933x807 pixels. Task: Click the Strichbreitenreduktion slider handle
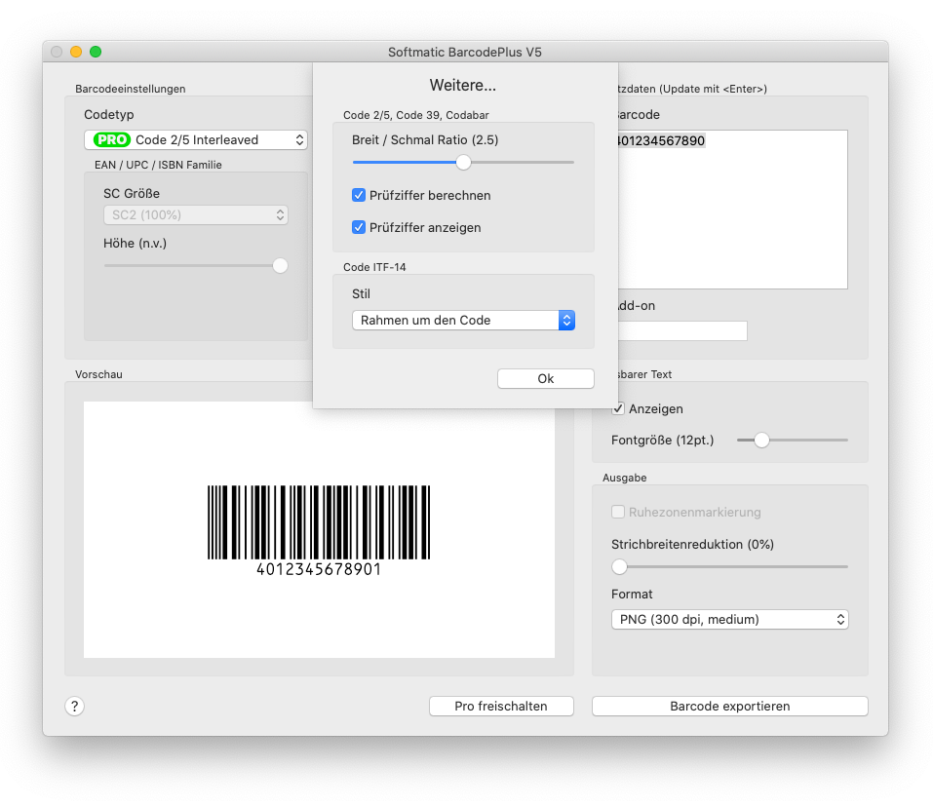pos(619,566)
